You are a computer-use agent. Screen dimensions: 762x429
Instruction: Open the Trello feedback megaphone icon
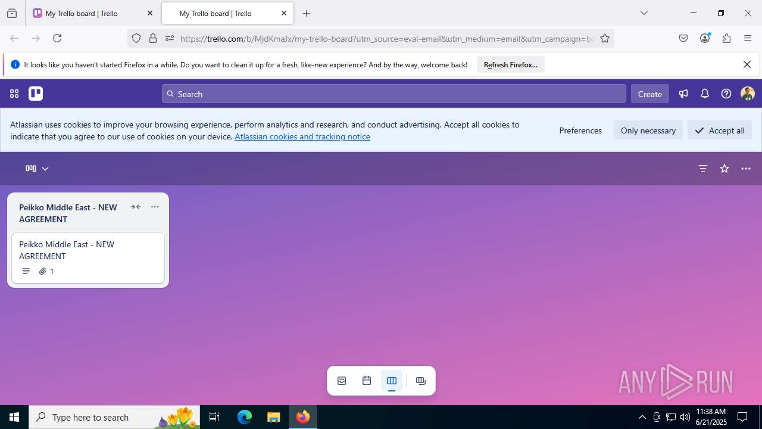point(683,94)
